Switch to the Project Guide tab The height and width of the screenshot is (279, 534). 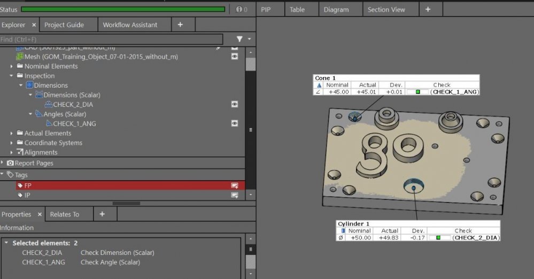point(64,25)
